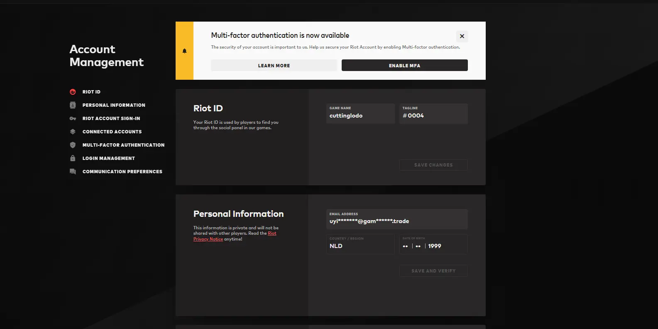Click the Riot ID sidebar icon
The width and height of the screenshot is (658, 329).
[x=73, y=92]
